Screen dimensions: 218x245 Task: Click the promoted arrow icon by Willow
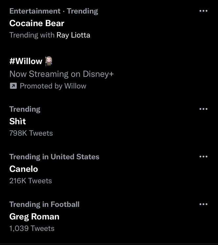[13, 86]
